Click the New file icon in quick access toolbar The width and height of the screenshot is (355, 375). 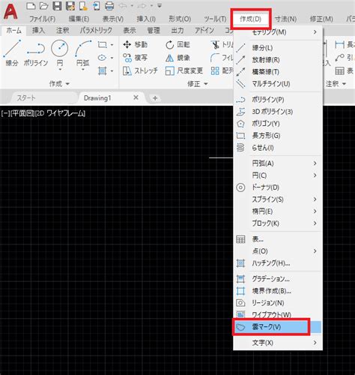tap(31, 5)
